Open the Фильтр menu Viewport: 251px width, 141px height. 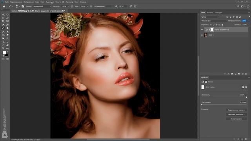58,2
